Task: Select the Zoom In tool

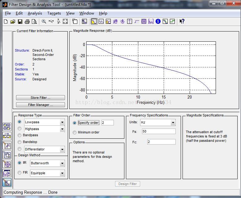Action: click(x=44, y=22)
